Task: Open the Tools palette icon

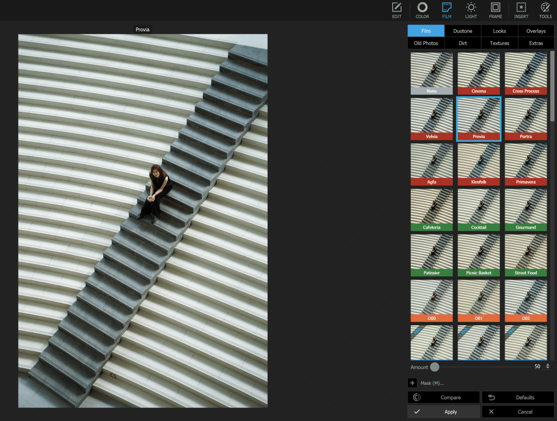Action: click(x=545, y=10)
